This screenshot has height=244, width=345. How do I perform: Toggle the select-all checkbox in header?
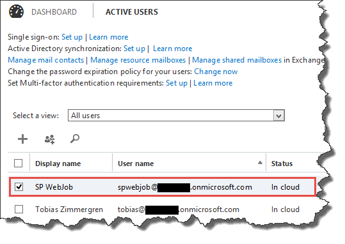(19, 164)
